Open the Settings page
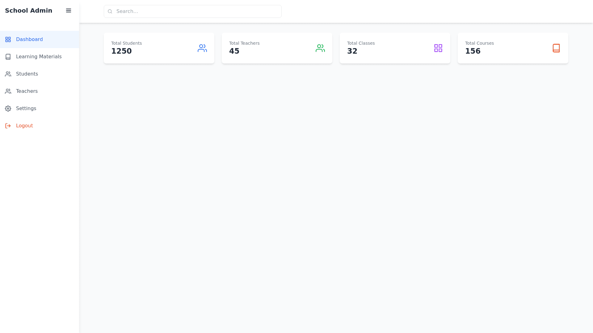Image resolution: width=593 pixels, height=333 pixels. [x=26, y=108]
